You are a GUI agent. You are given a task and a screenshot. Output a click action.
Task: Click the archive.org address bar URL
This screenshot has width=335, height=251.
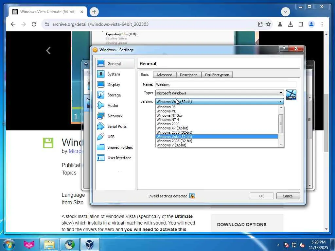(x=100, y=24)
